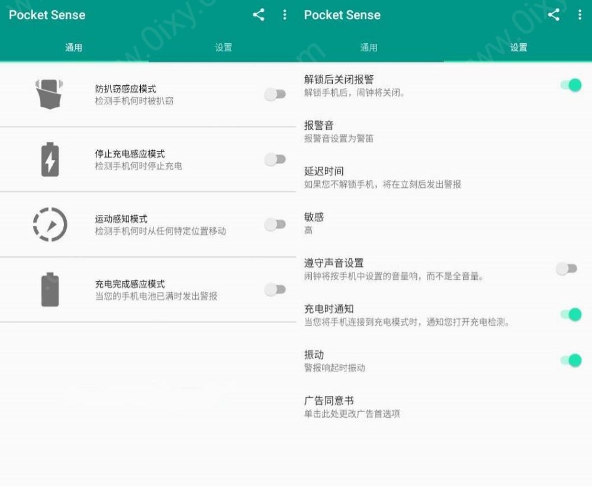Enable the 遵守声音设置 switch
Viewport: 592px width, 487px height.
point(567,269)
